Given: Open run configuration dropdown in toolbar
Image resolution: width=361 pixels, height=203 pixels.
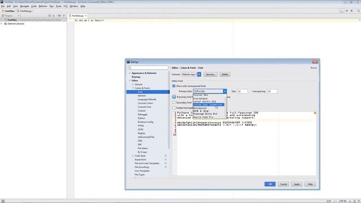Looking at the screenshot, I should 342,11.
